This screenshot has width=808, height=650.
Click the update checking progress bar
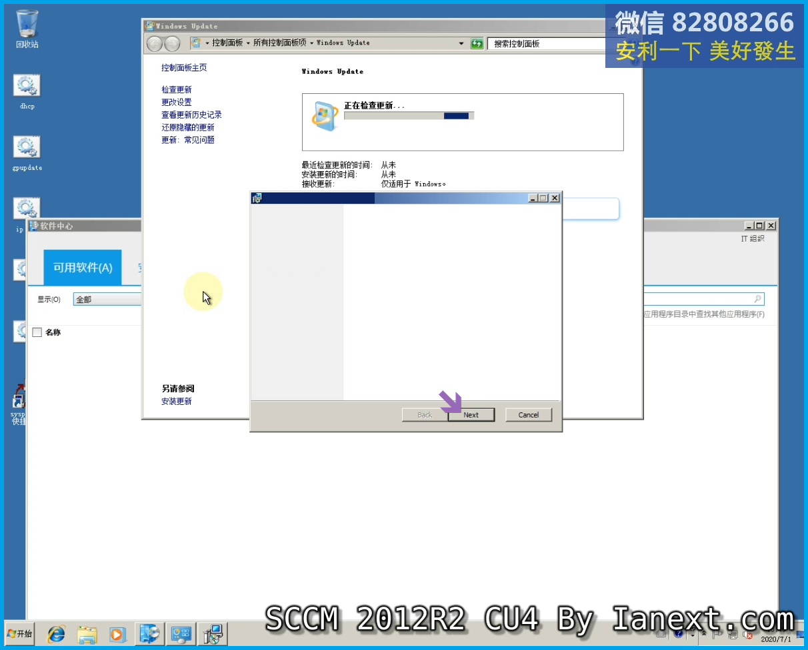[x=409, y=116]
